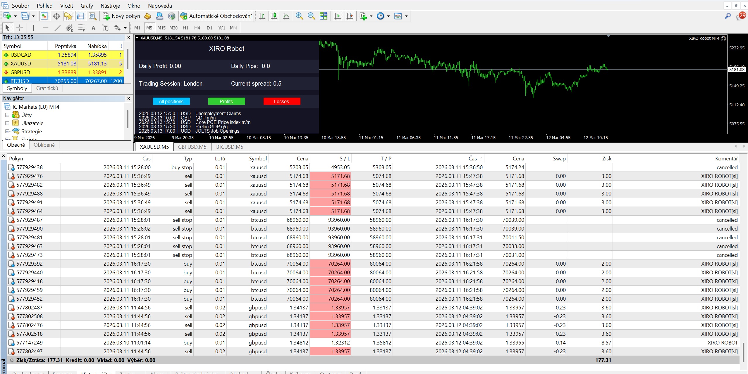The image size is (748, 374).
Task: Open the search magnifier icon
Action: coord(728,16)
